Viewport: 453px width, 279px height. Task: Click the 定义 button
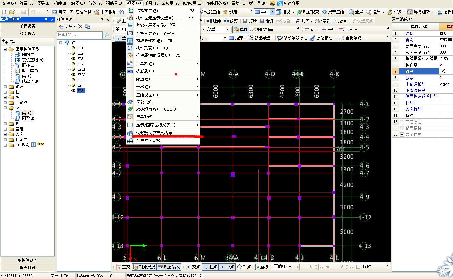[60, 12]
